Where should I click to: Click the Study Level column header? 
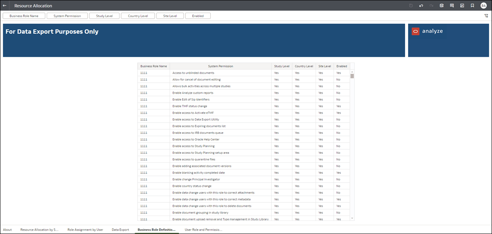pos(282,66)
